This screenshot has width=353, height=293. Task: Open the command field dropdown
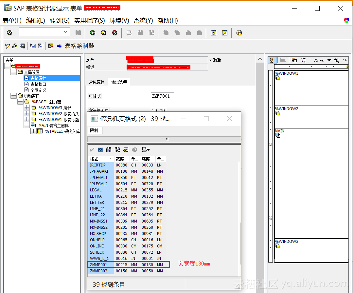point(65,32)
